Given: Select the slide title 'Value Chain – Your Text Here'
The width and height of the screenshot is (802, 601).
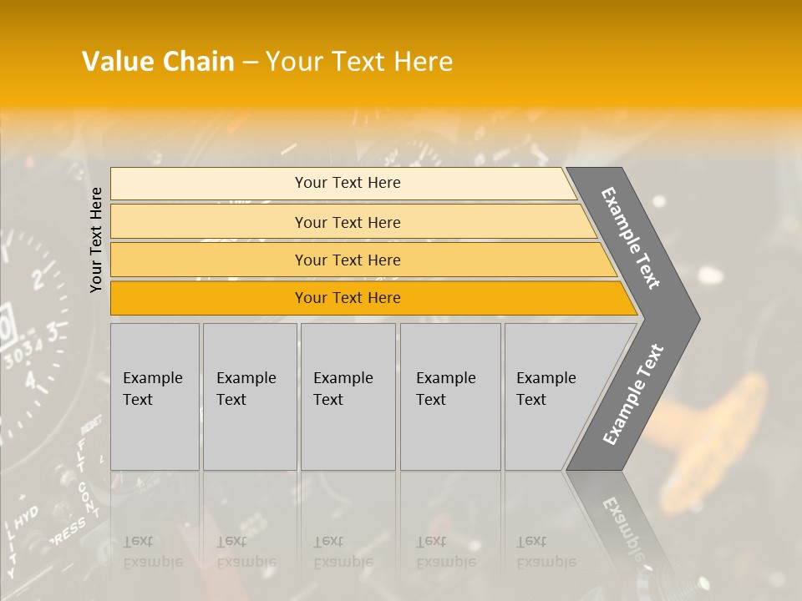Looking at the screenshot, I should click(x=267, y=61).
